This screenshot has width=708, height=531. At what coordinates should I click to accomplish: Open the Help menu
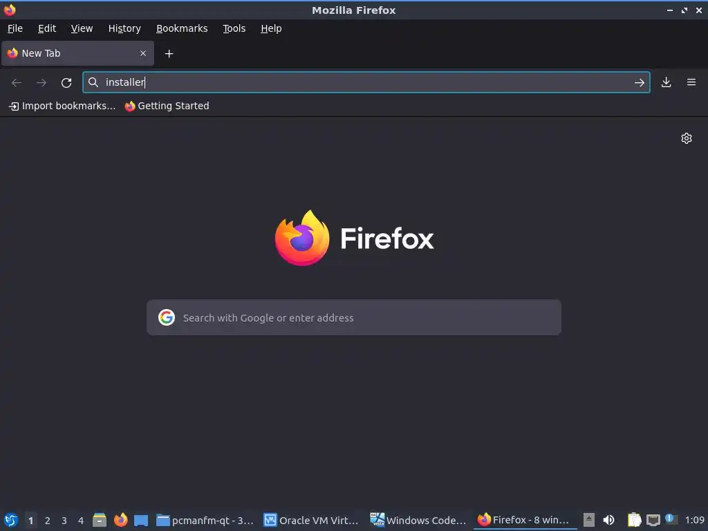pyautogui.click(x=271, y=28)
